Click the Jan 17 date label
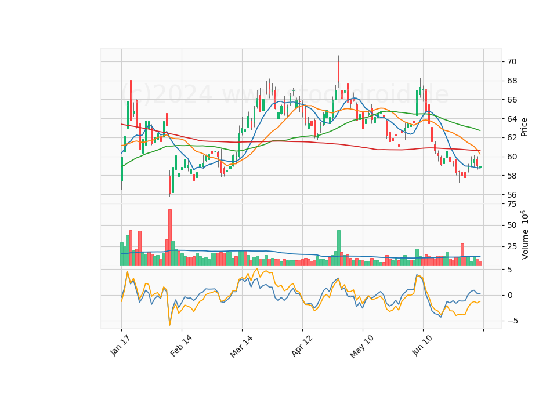 click(120, 346)
